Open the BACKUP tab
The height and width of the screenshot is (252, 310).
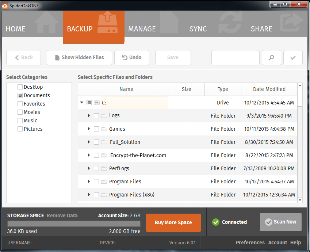[x=94, y=27]
